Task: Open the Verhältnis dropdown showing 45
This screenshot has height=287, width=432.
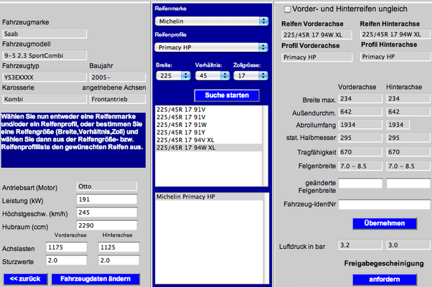Action: [212, 76]
